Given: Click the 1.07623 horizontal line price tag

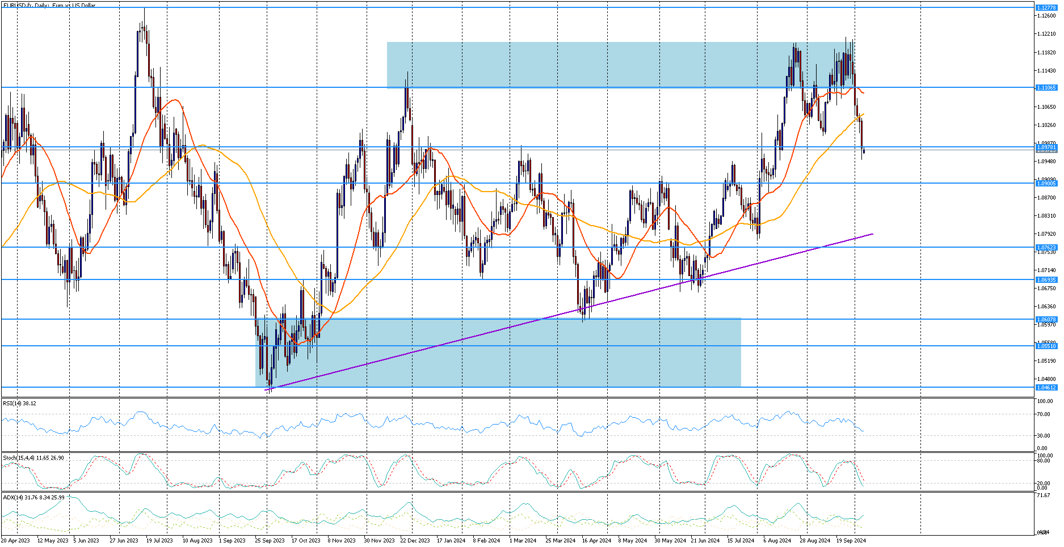Looking at the screenshot, I should [1046, 247].
